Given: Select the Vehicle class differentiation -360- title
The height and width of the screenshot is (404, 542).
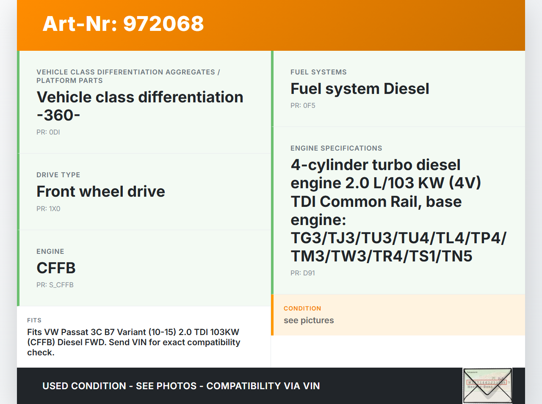Looking at the screenshot, I should pos(140,106).
